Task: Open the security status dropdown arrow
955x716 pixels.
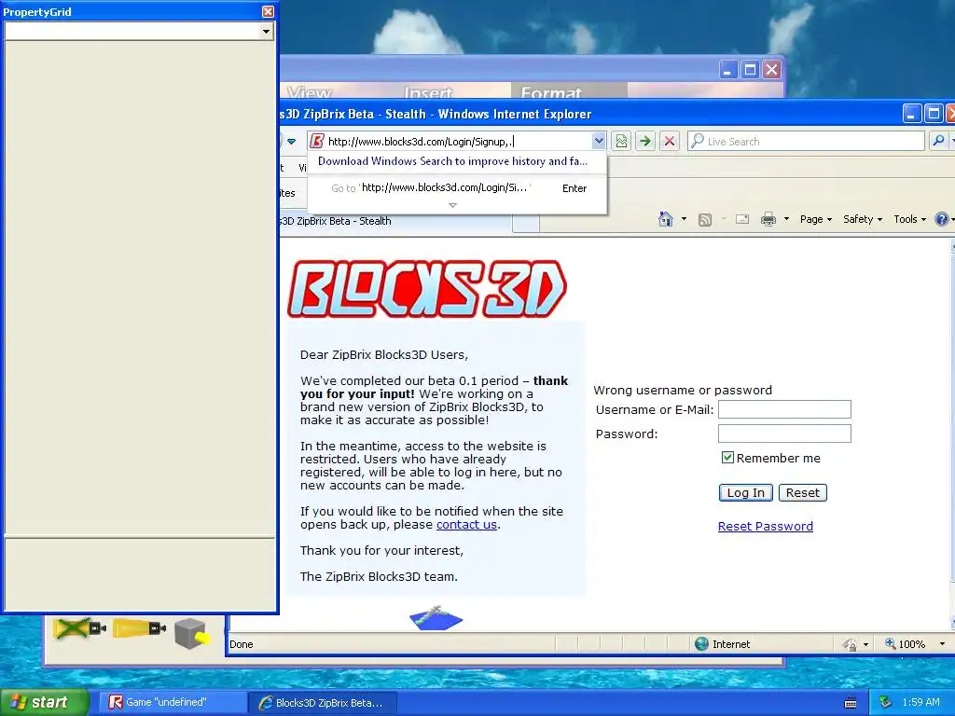Action: point(865,644)
